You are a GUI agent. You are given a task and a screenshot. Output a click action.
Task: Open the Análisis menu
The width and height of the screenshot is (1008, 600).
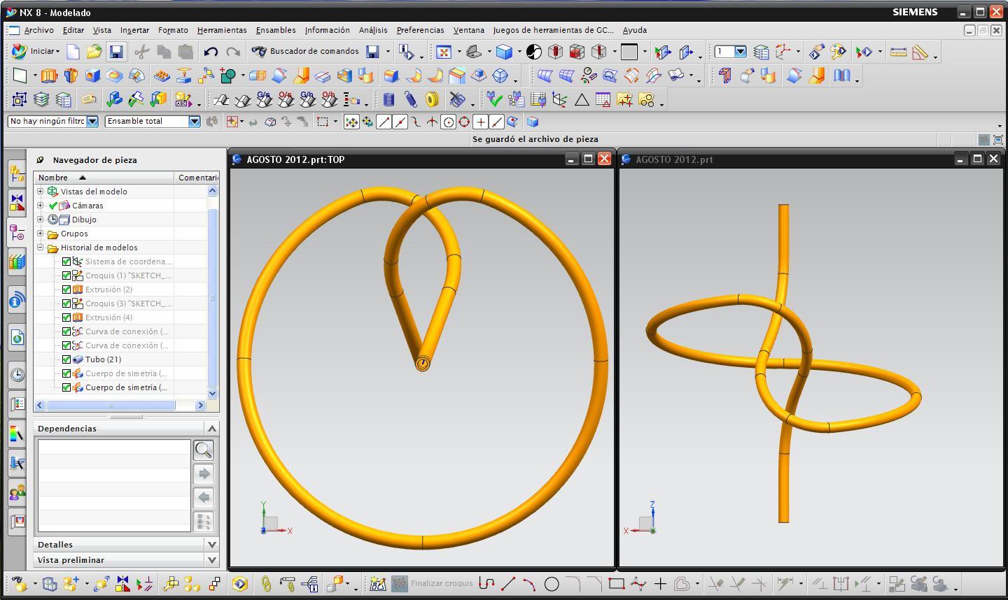pyautogui.click(x=373, y=30)
